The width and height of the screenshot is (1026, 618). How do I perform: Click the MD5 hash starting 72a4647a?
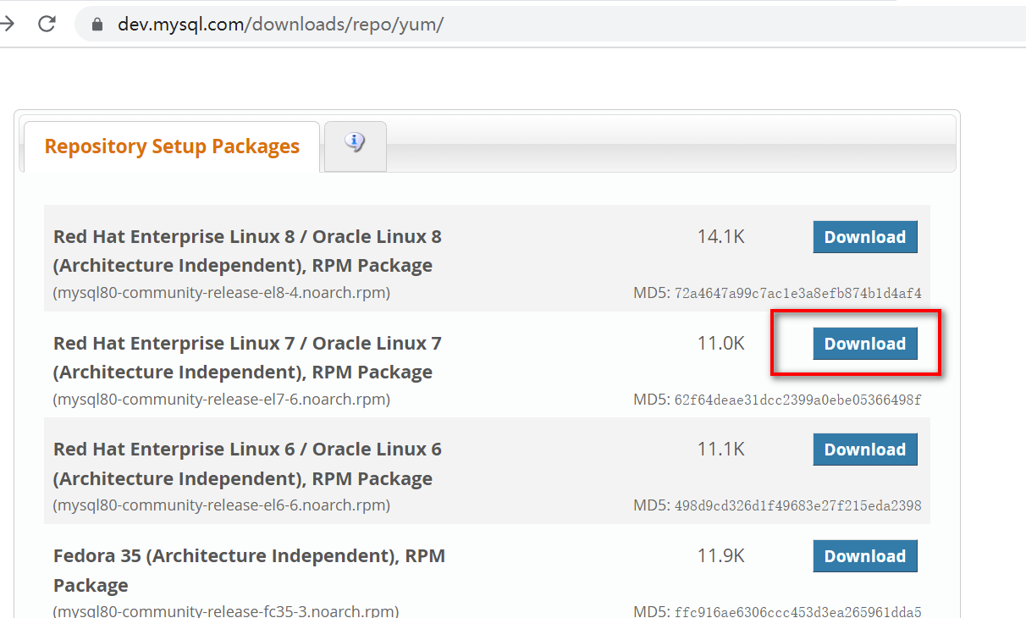[797, 294]
